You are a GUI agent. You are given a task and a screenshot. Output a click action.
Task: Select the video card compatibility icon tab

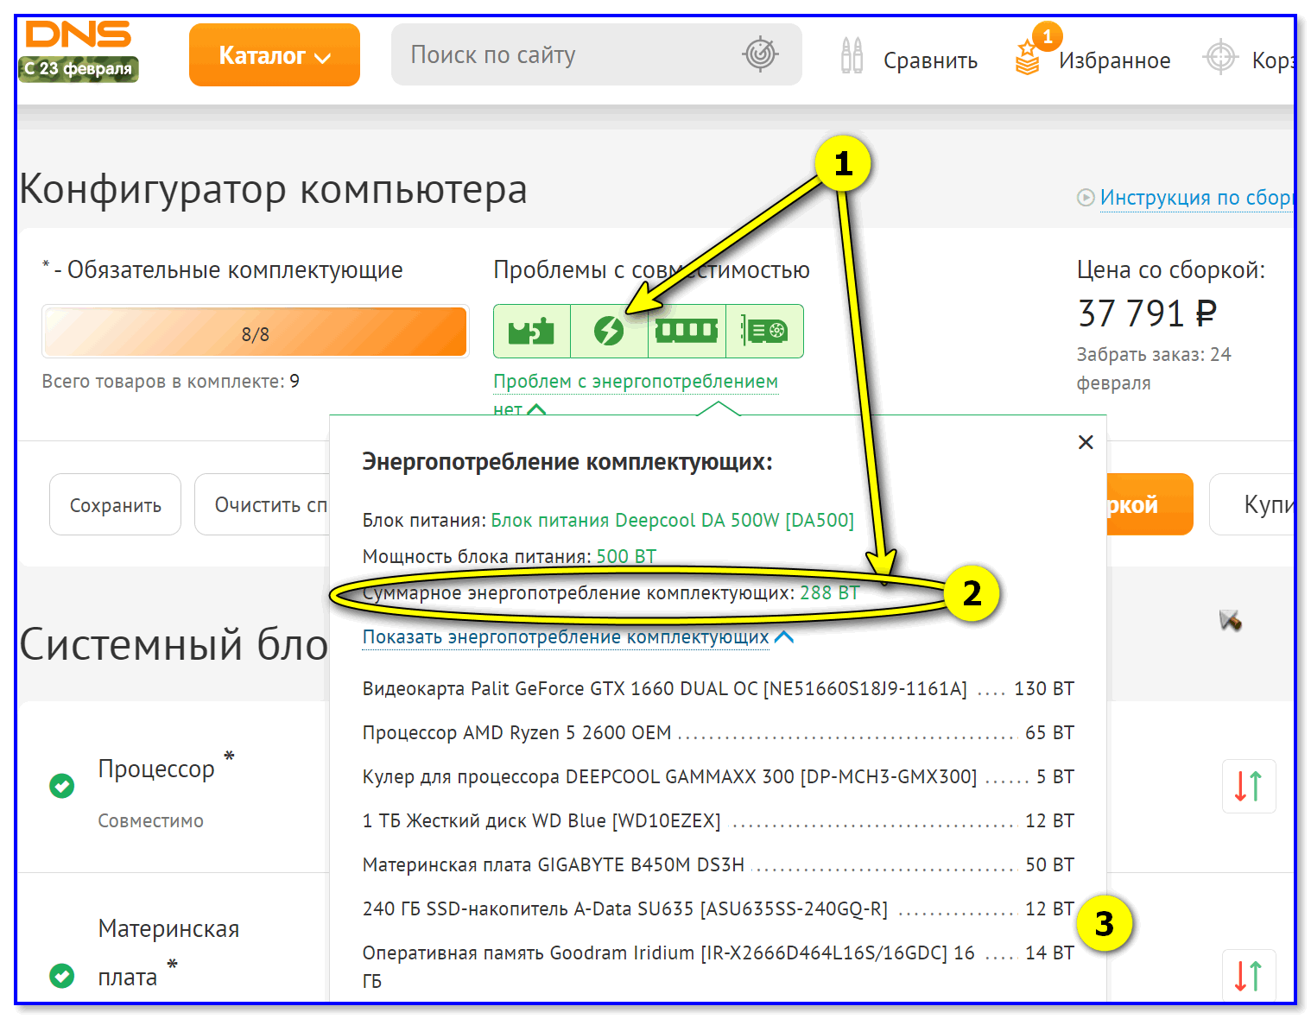point(764,332)
